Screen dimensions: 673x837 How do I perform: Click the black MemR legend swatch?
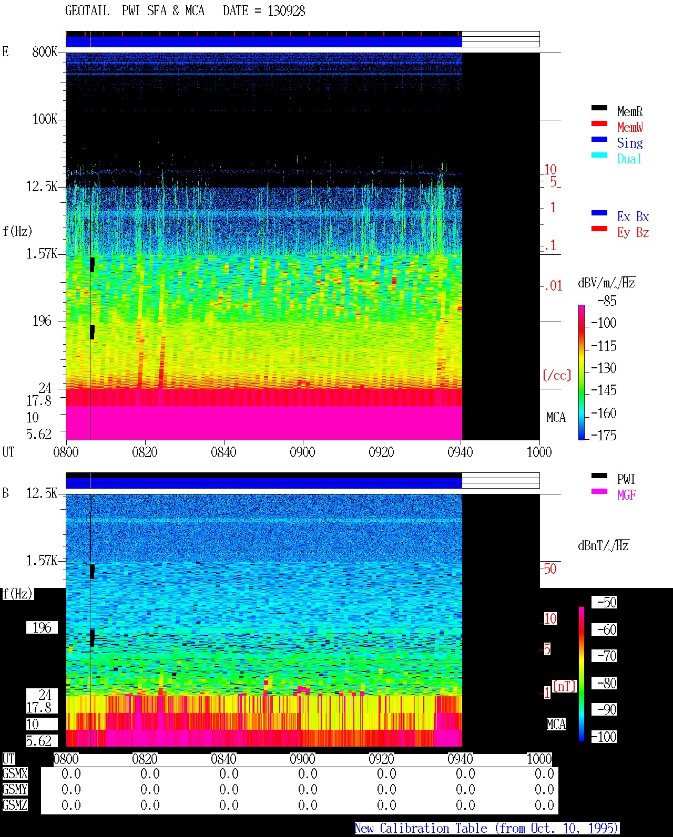click(x=599, y=108)
